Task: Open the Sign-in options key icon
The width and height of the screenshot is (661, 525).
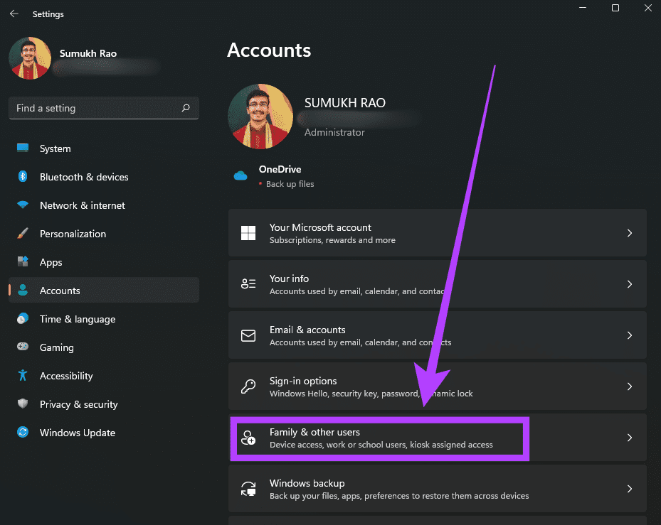Action: point(248,386)
